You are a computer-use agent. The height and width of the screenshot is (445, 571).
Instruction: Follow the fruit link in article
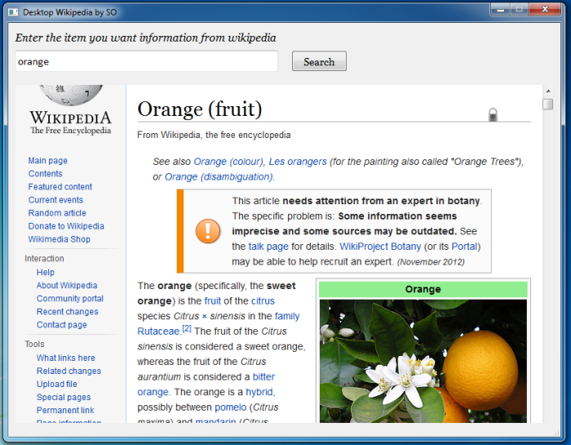click(x=213, y=301)
